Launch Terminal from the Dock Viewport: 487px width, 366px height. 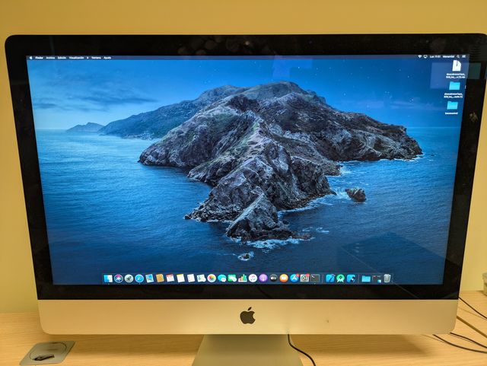click(x=314, y=278)
